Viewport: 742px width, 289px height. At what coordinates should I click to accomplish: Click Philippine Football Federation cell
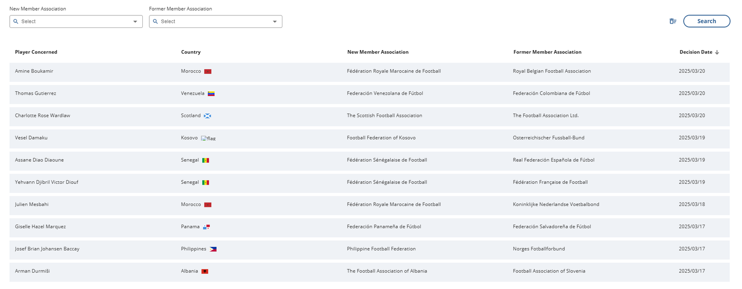coord(381,249)
